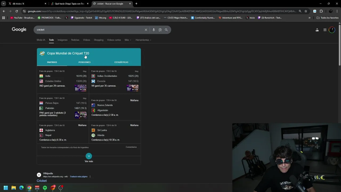Switch to the ESTADÍSTICAS tab
341x192 pixels.
click(x=121, y=62)
